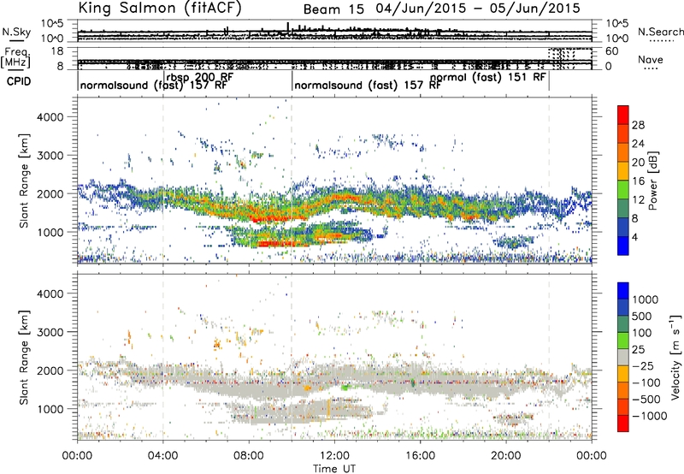This screenshot has height=474, width=684.
Task: Click the blue bottom of Power colorbar
Action: point(623,246)
